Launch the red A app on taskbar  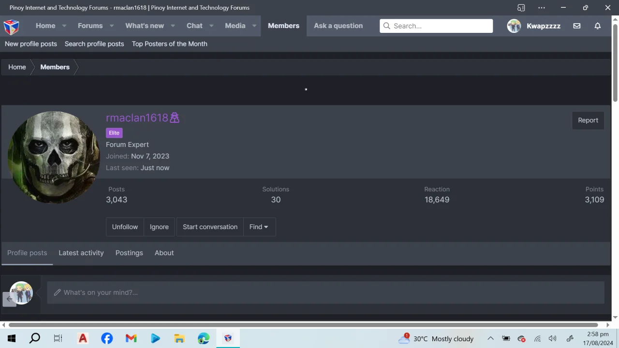pyautogui.click(x=83, y=339)
